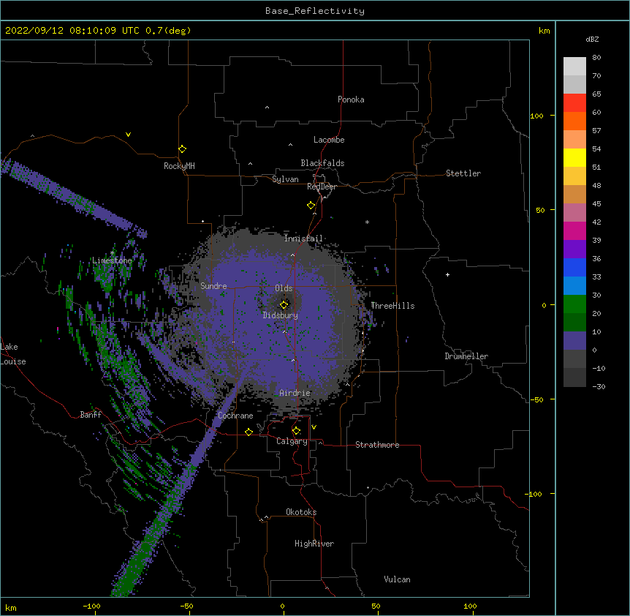
Task: Click the white asterisk above Limestone label
Action: pos(113,253)
